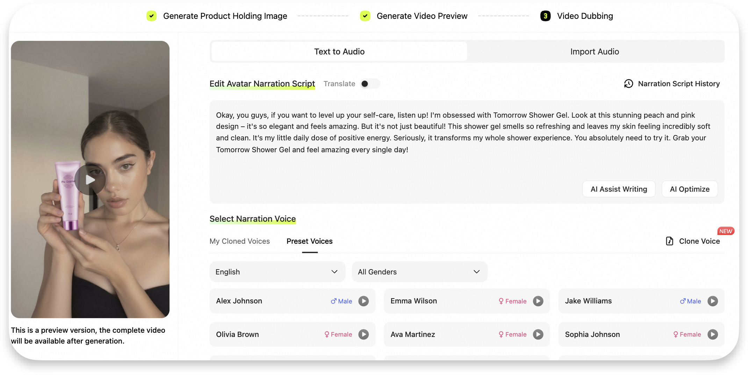
Task: Play Ava Martinez's voice sample
Action: point(538,334)
